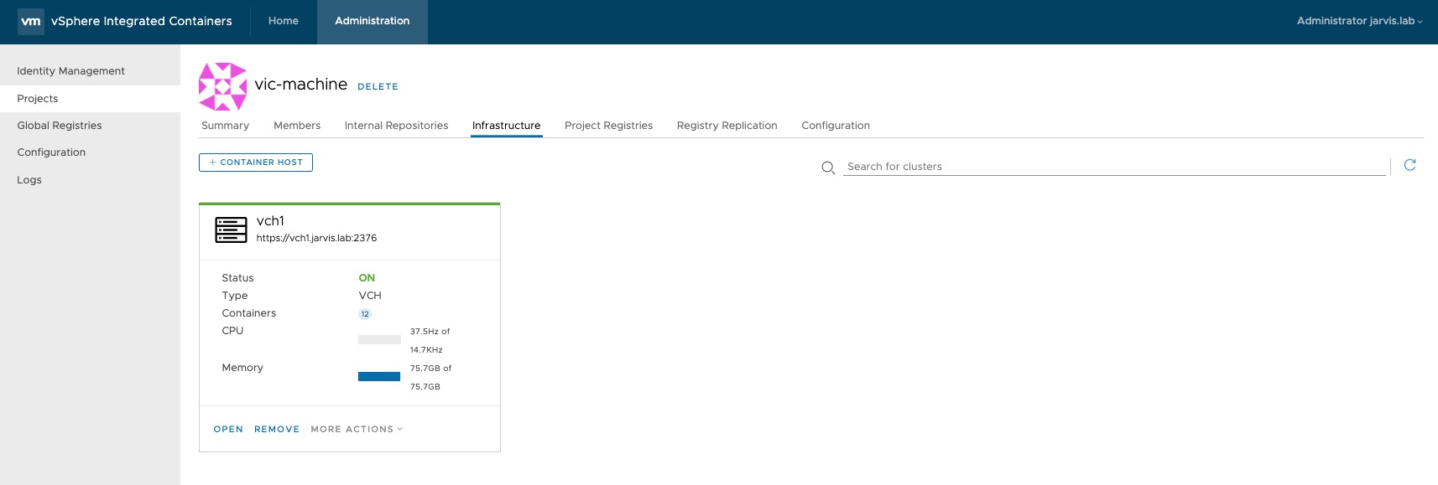Screen dimensions: 1438x485
Task: Open the Administrator jarvis.lab user menu
Action: (1359, 21)
